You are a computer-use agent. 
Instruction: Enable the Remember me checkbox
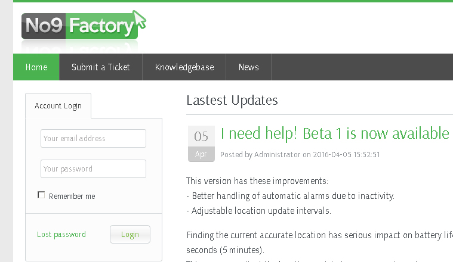click(41, 195)
